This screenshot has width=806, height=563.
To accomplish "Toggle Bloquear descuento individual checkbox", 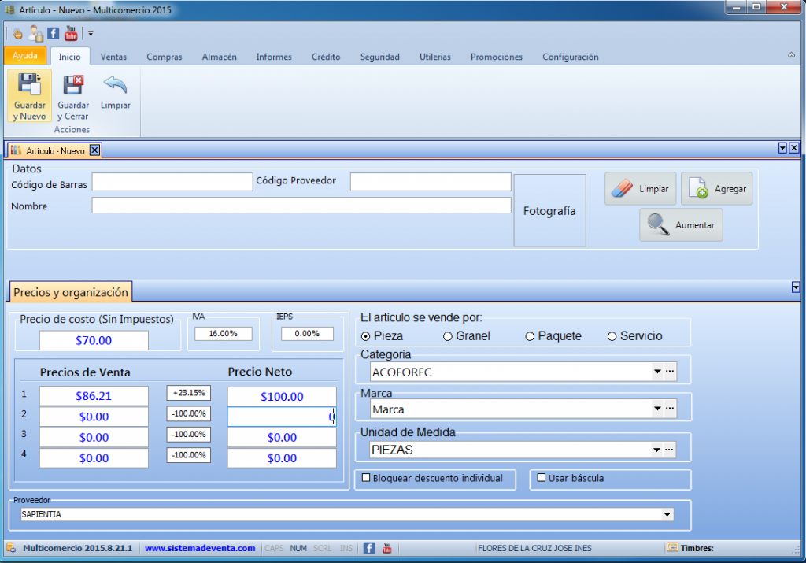I will (x=366, y=478).
